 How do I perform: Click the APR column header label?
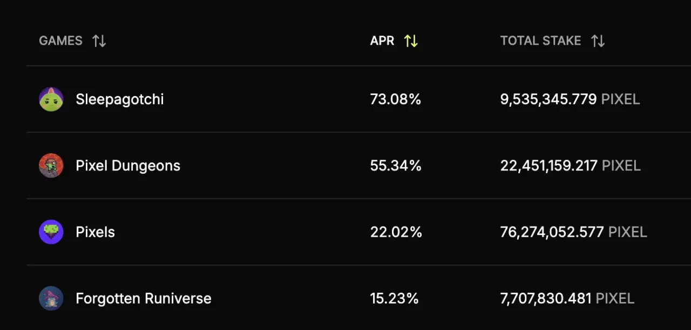click(x=382, y=41)
